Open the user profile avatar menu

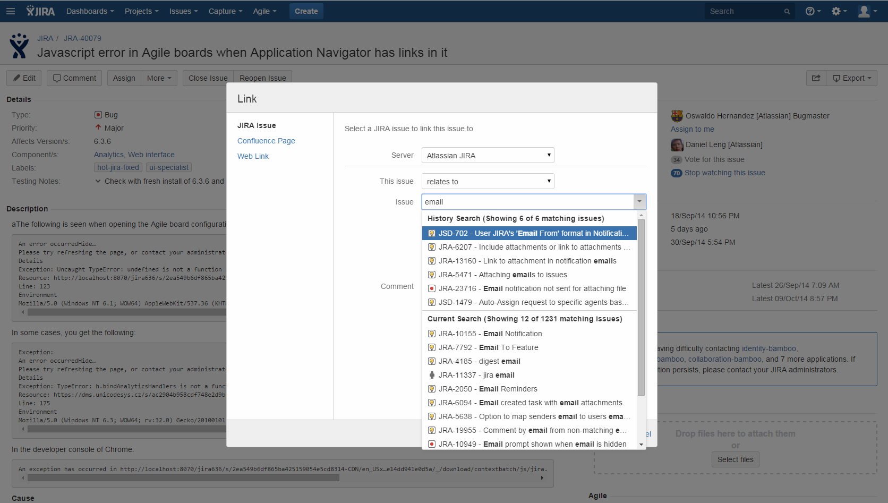pyautogui.click(x=867, y=11)
